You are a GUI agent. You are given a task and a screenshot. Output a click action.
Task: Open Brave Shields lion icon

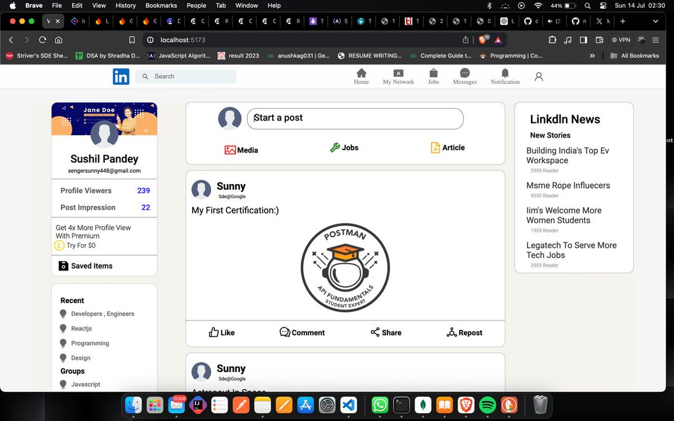483,40
